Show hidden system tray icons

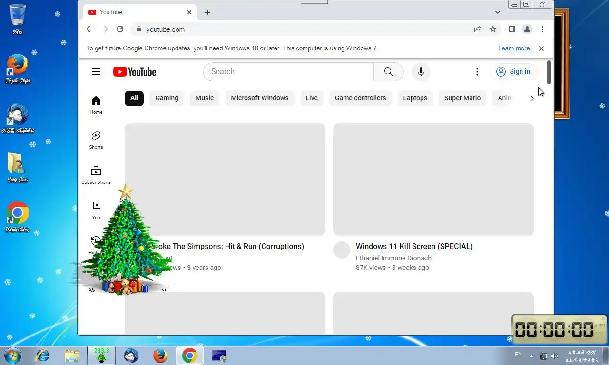(531, 355)
